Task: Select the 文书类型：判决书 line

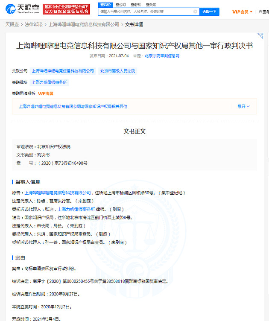Action: pos(33,155)
